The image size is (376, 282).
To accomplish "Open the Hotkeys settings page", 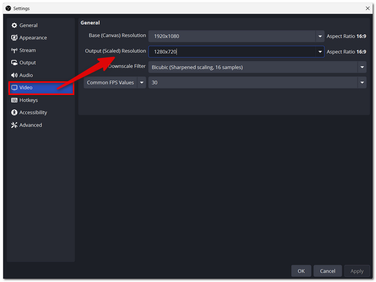I will [x=41, y=100].
